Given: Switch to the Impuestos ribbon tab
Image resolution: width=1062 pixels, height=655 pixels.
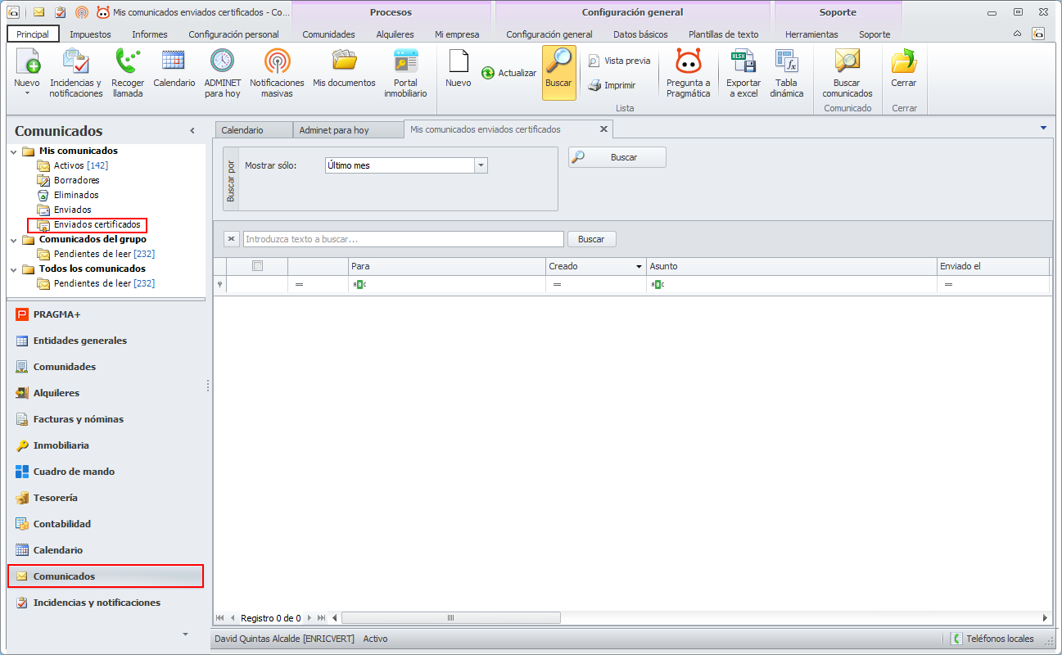Looking at the screenshot, I should (x=90, y=34).
